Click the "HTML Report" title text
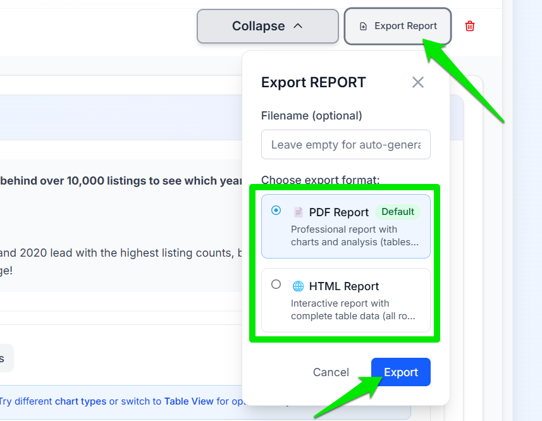Viewport: 542px width, 421px height. pyautogui.click(x=344, y=286)
